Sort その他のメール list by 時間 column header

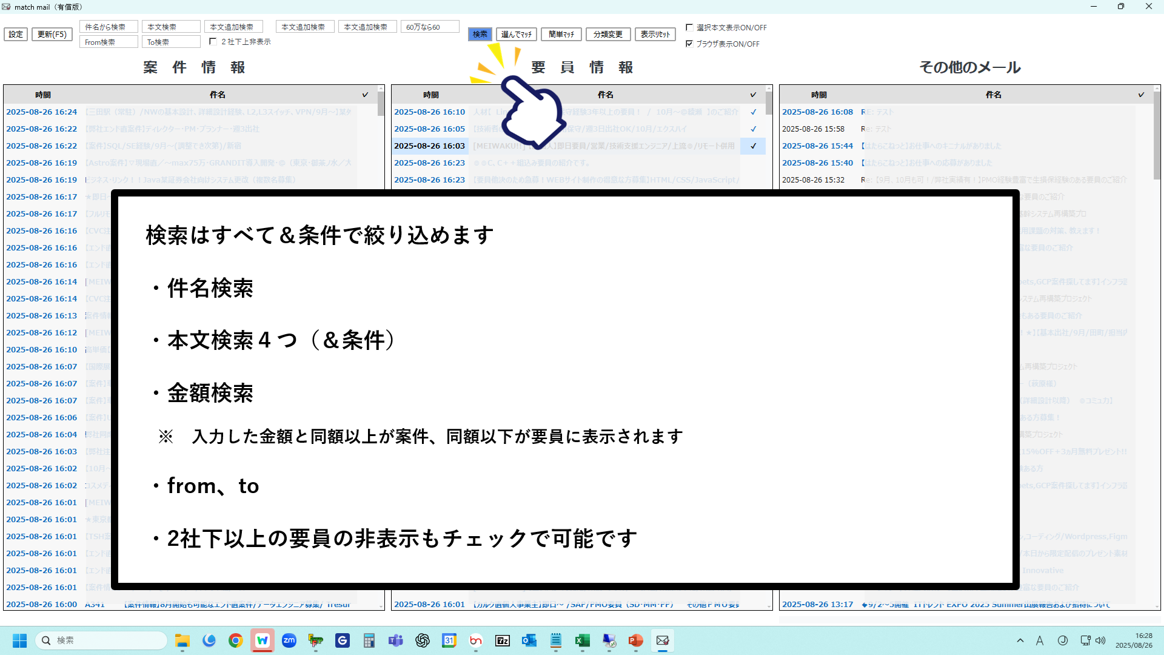pyautogui.click(x=819, y=95)
